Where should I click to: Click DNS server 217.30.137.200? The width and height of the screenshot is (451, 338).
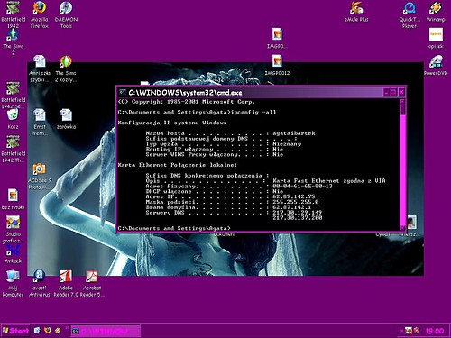pos(297,218)
